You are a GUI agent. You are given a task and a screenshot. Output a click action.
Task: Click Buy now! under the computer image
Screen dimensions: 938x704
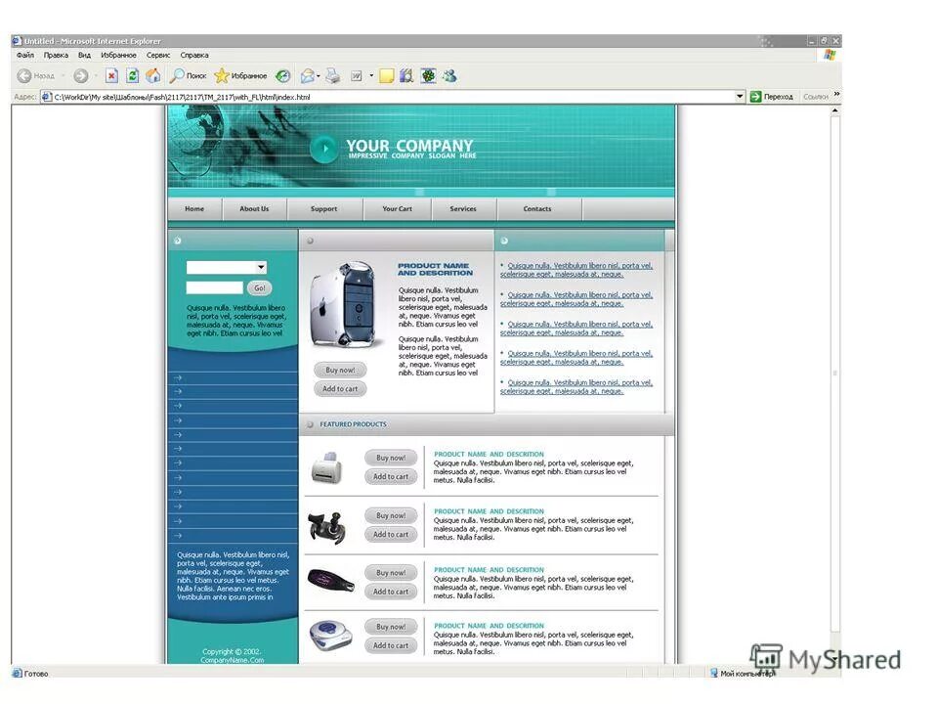point(340,370)
